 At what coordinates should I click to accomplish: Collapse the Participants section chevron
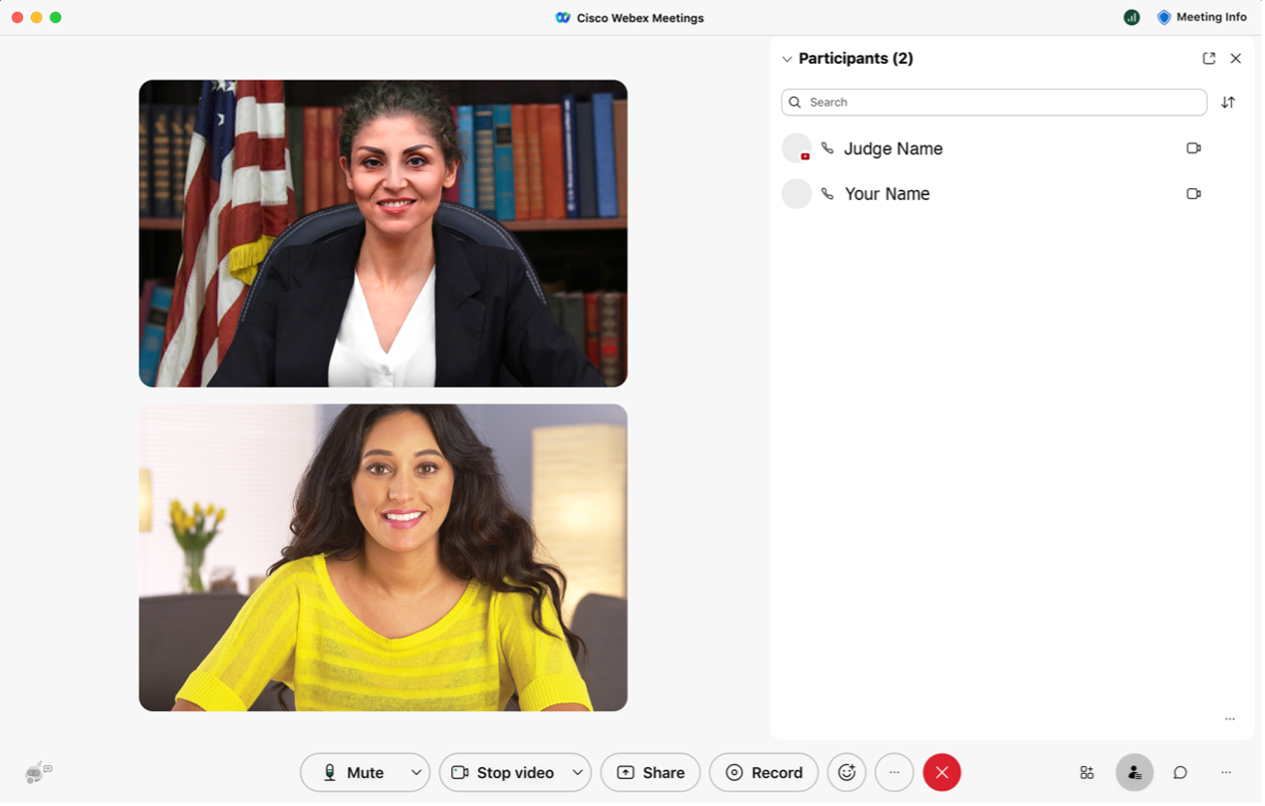[787, 59]
